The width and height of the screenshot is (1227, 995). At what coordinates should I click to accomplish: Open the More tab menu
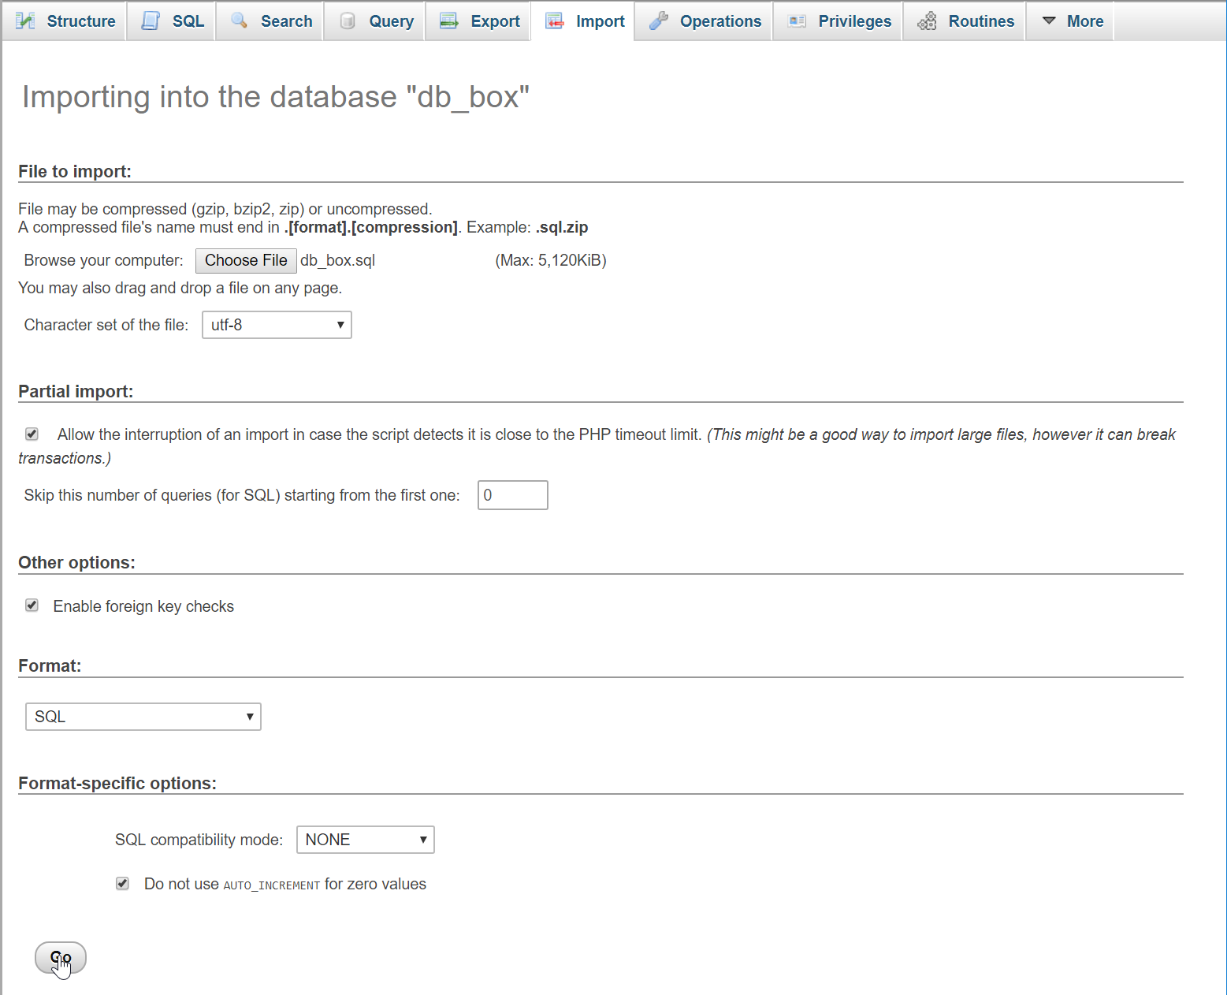click(1070, 21)
